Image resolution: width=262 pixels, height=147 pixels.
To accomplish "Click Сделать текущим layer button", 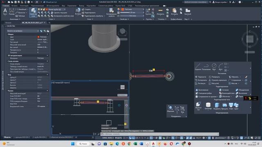I will click(x=59, y=13).
